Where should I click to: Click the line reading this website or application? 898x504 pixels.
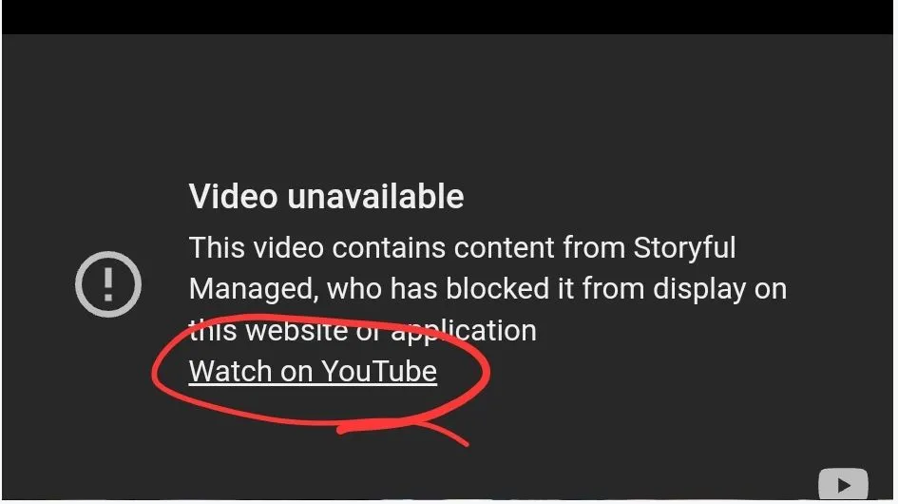(362, 331)
